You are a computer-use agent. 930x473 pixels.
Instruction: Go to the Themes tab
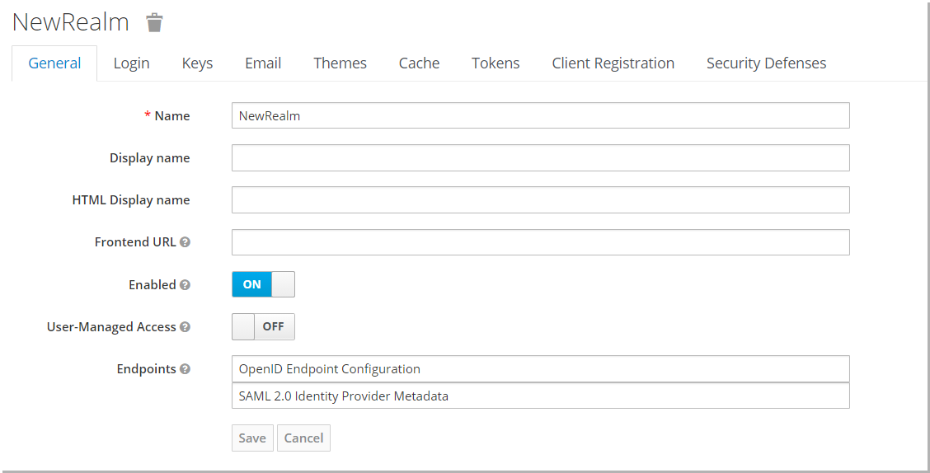[x=340, y=63]
